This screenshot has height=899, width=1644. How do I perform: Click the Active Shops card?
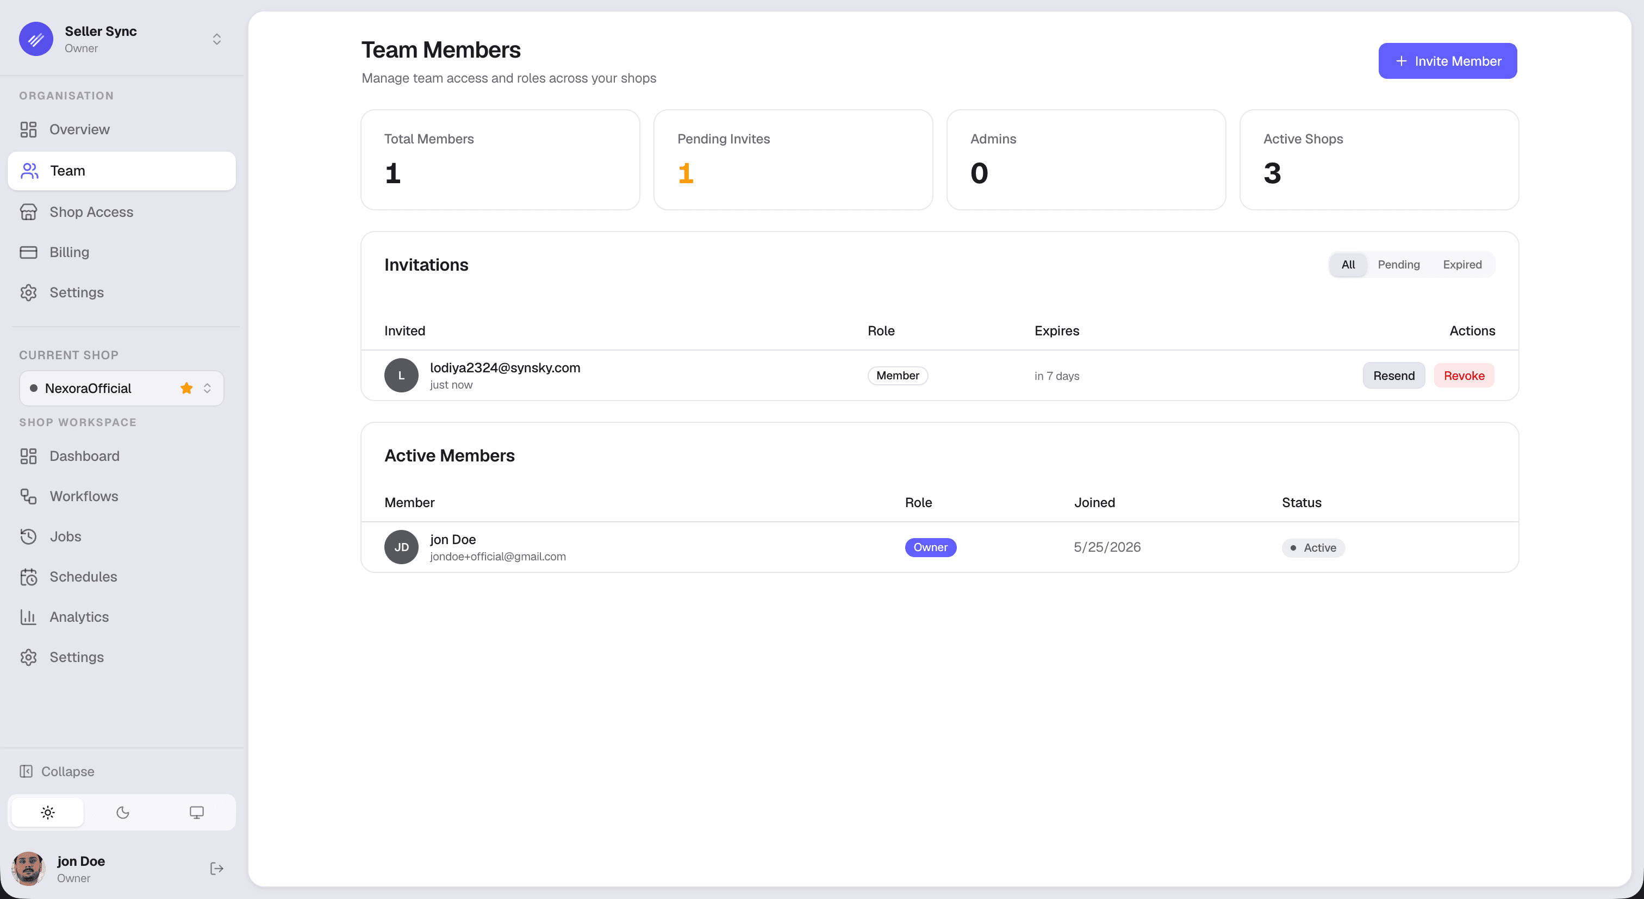(x=1379, y=159)
